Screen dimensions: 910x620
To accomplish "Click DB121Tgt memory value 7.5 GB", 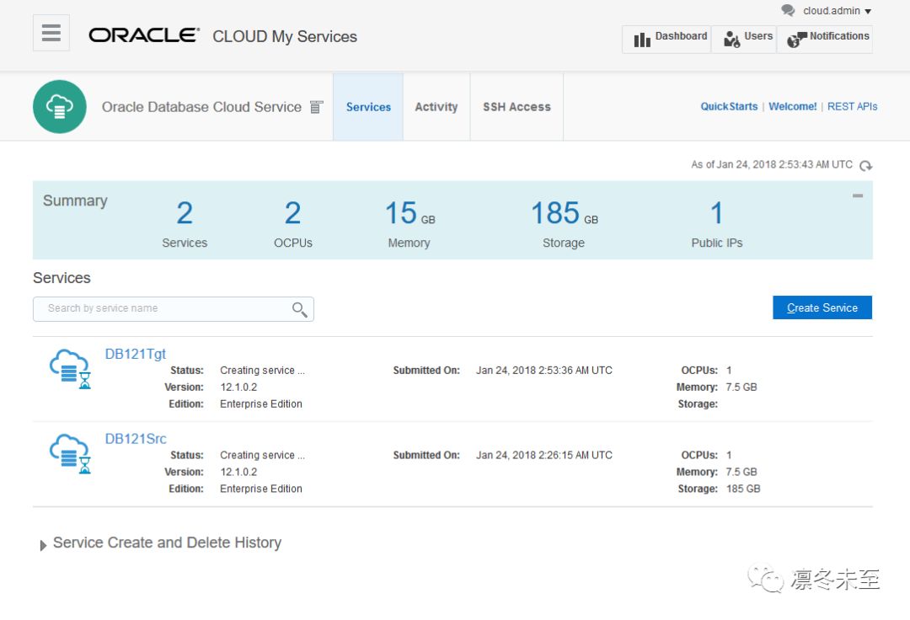I will [741, 387].
